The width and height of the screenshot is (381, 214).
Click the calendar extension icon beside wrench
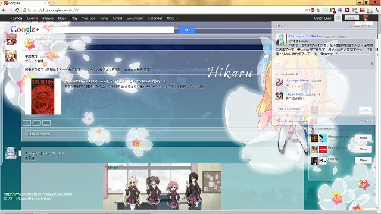370,10
